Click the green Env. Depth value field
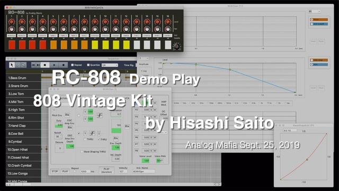The image size is (339, 191). point(116,147)
